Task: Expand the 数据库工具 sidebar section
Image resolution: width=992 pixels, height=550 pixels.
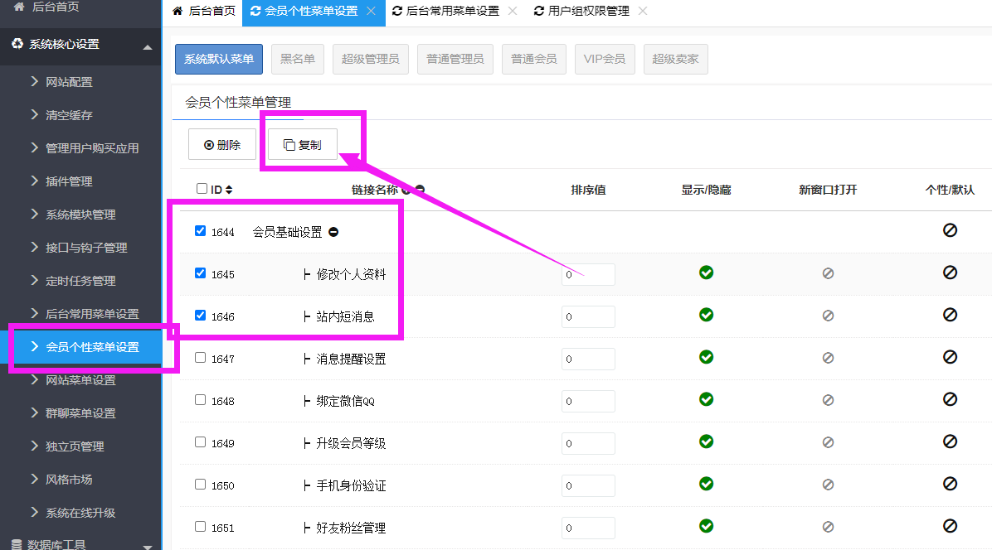Action: point(148,545)
